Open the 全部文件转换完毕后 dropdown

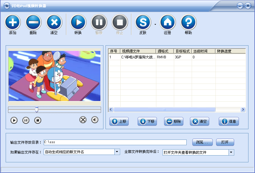point(231,152)
